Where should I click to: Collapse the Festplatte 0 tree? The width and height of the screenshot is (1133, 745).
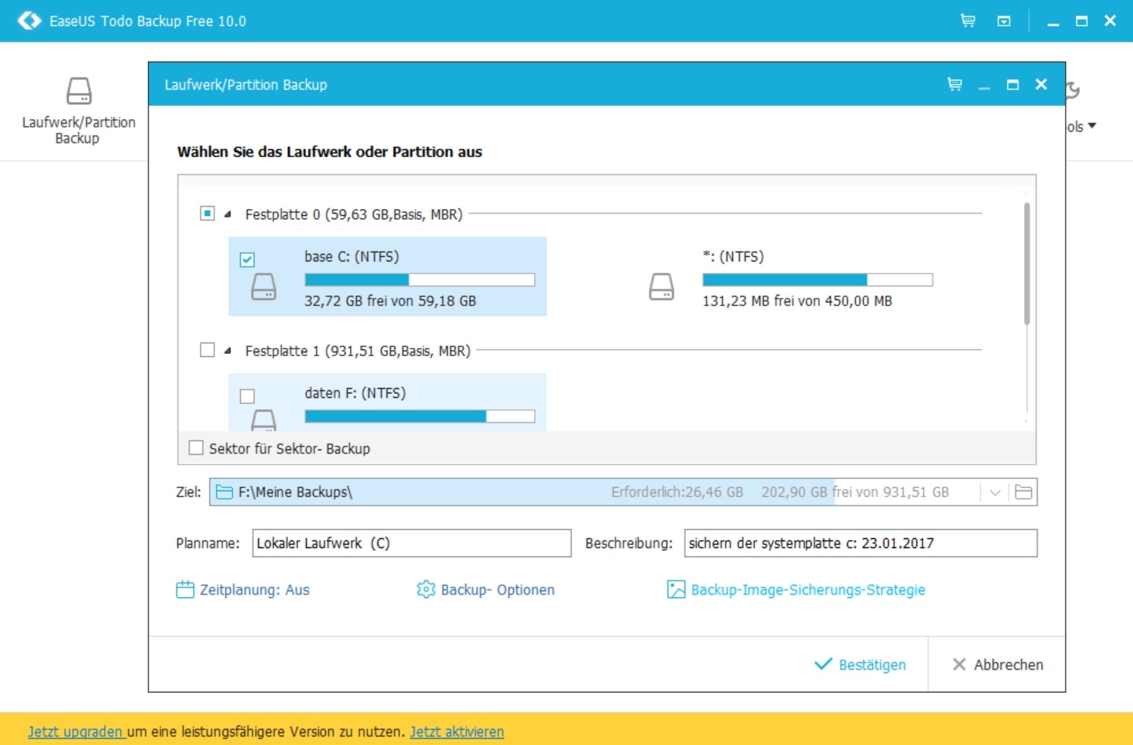pos(227,214)
